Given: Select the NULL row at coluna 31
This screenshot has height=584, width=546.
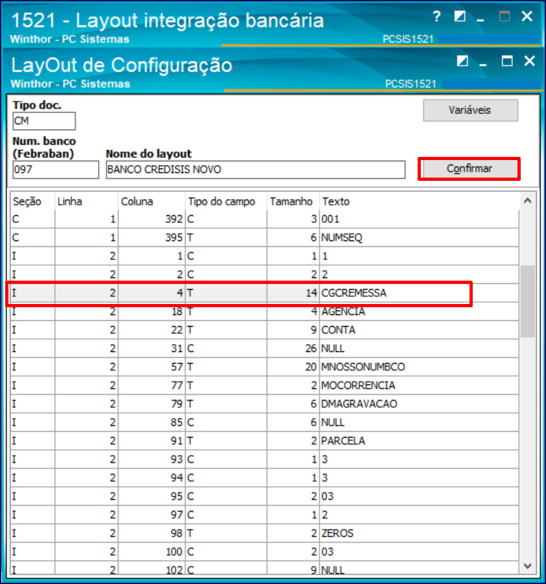Looking at the screenshot, I should 265,349.
